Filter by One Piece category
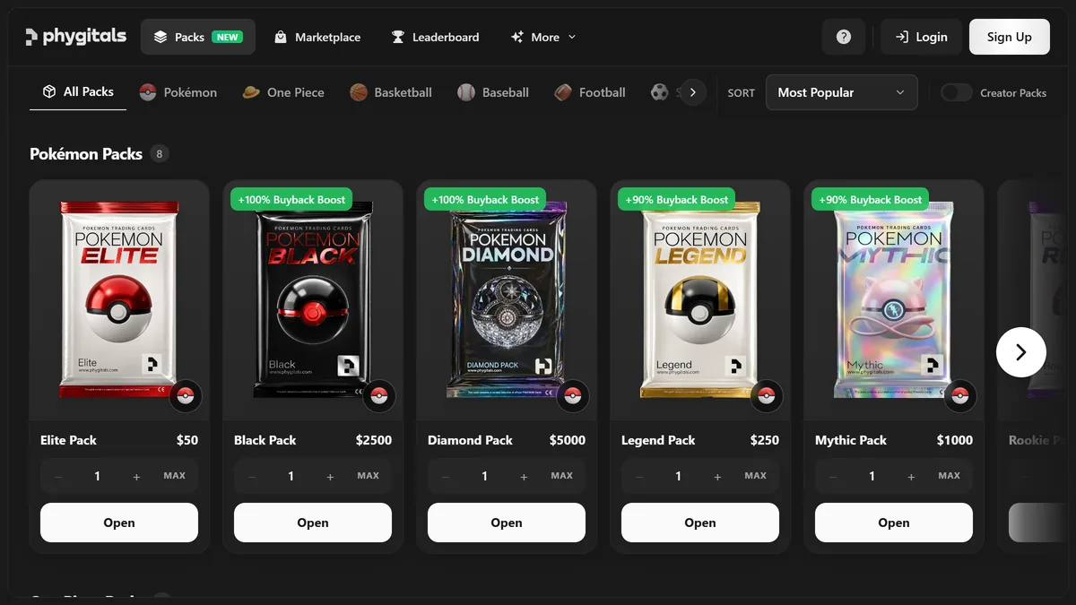 tap(283, 92)
